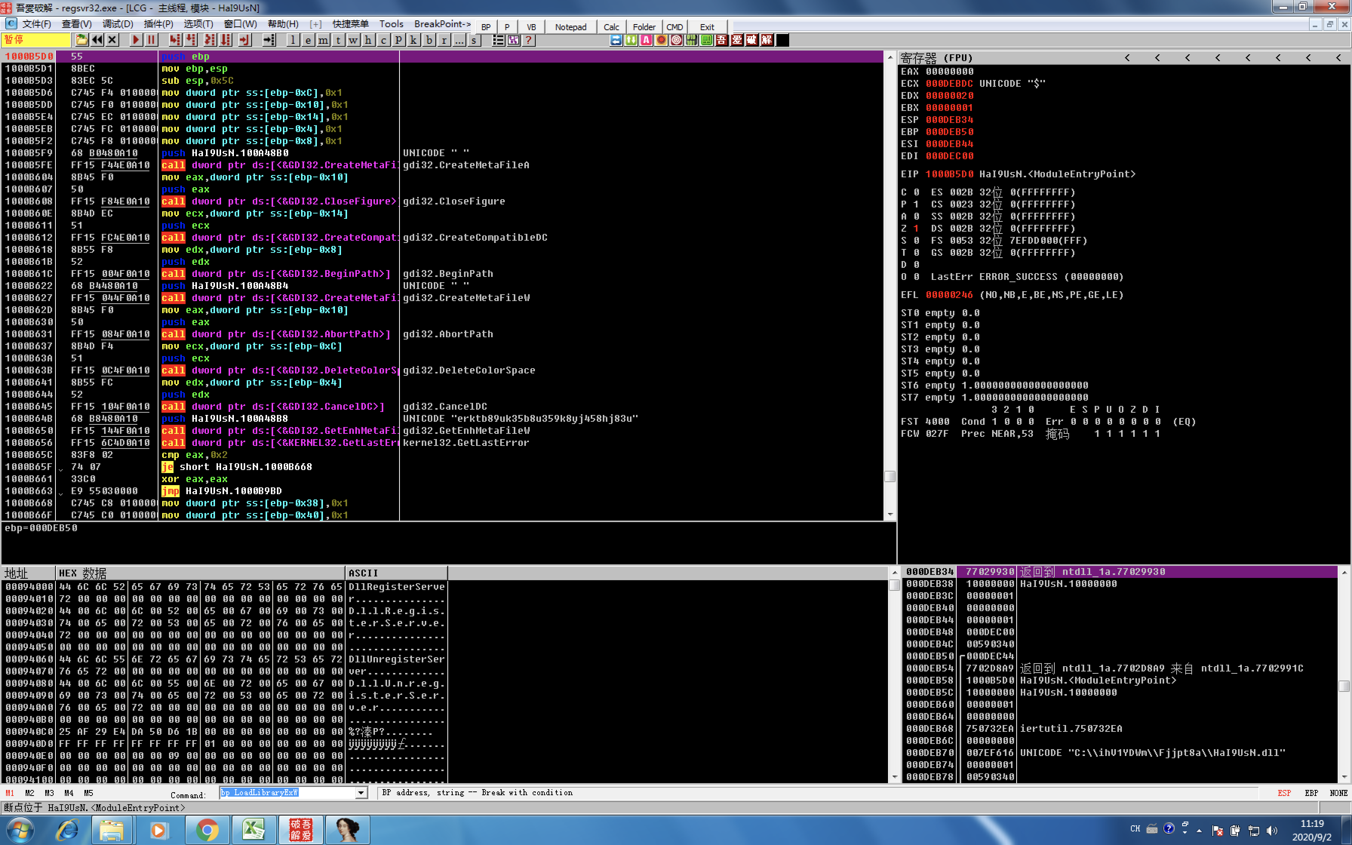Open the memory map window 'm' icon
This screenshot has height=845, width=1352.
point(323,40)
